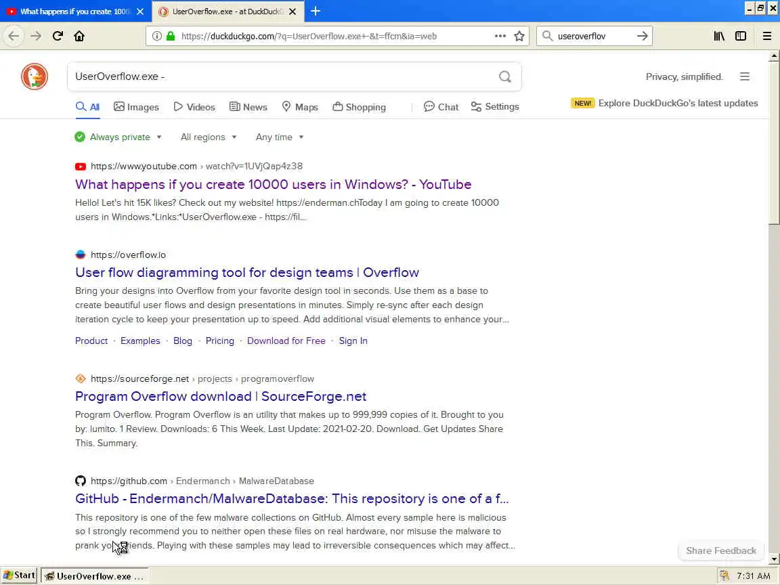Switch to the YouTube browser tab
Viewport: 780px width, 585px height.
[x=76, y=12]
